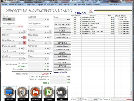134x101 pixels.
Task: Click the Total Ingresos field
Action: click(13, 26)
